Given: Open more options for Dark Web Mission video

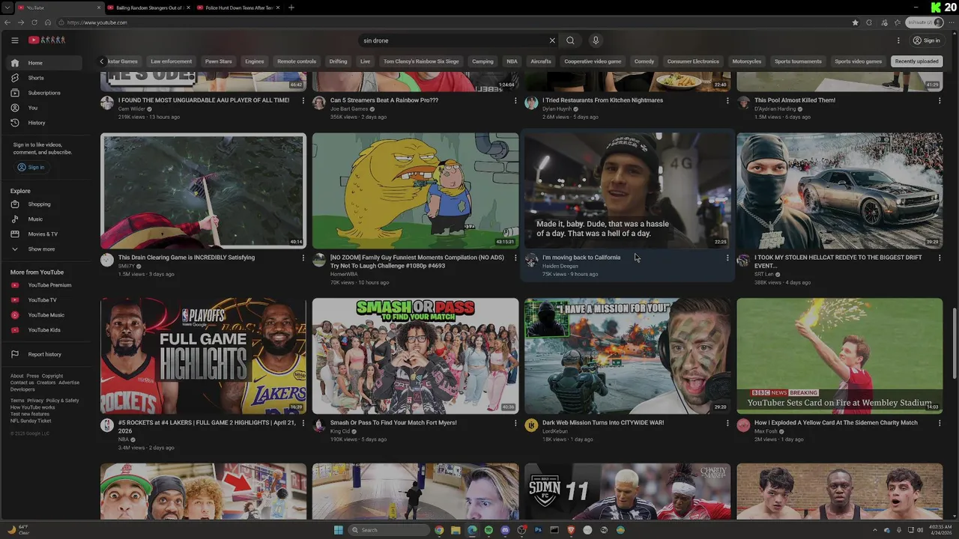Looking at the screenshot, I should point(727,423).
